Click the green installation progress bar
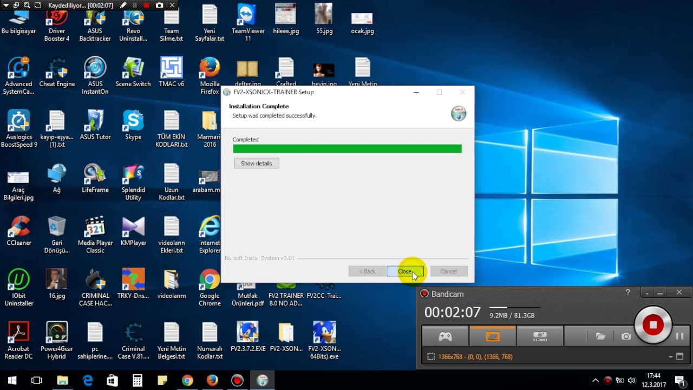This screenshot has height=390, width=693. (347, 148)
